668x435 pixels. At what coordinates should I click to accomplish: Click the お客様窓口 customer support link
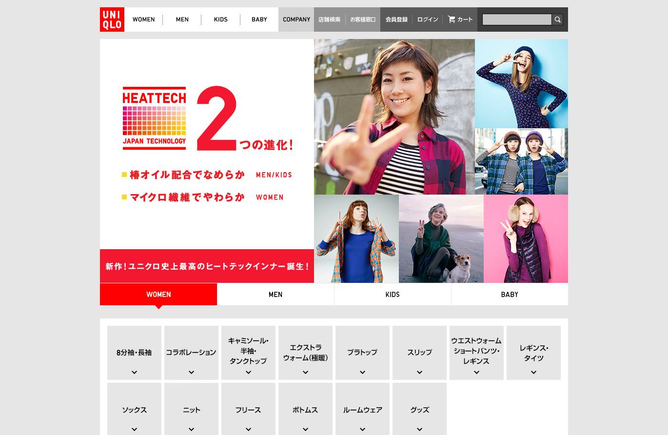pyautogui.click(x=363, y=20)
